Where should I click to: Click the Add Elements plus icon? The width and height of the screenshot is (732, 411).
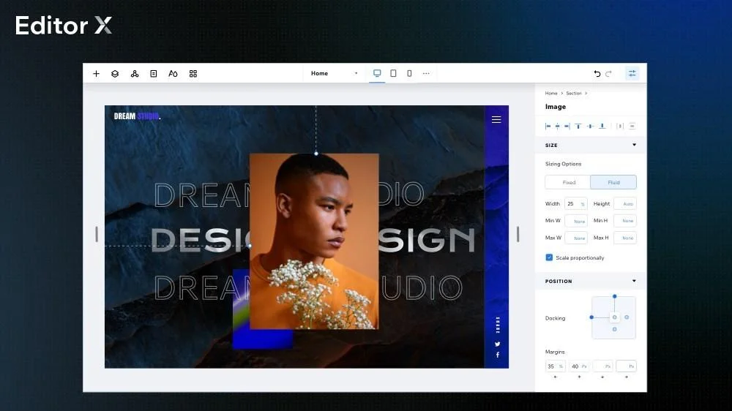(96, 74)
